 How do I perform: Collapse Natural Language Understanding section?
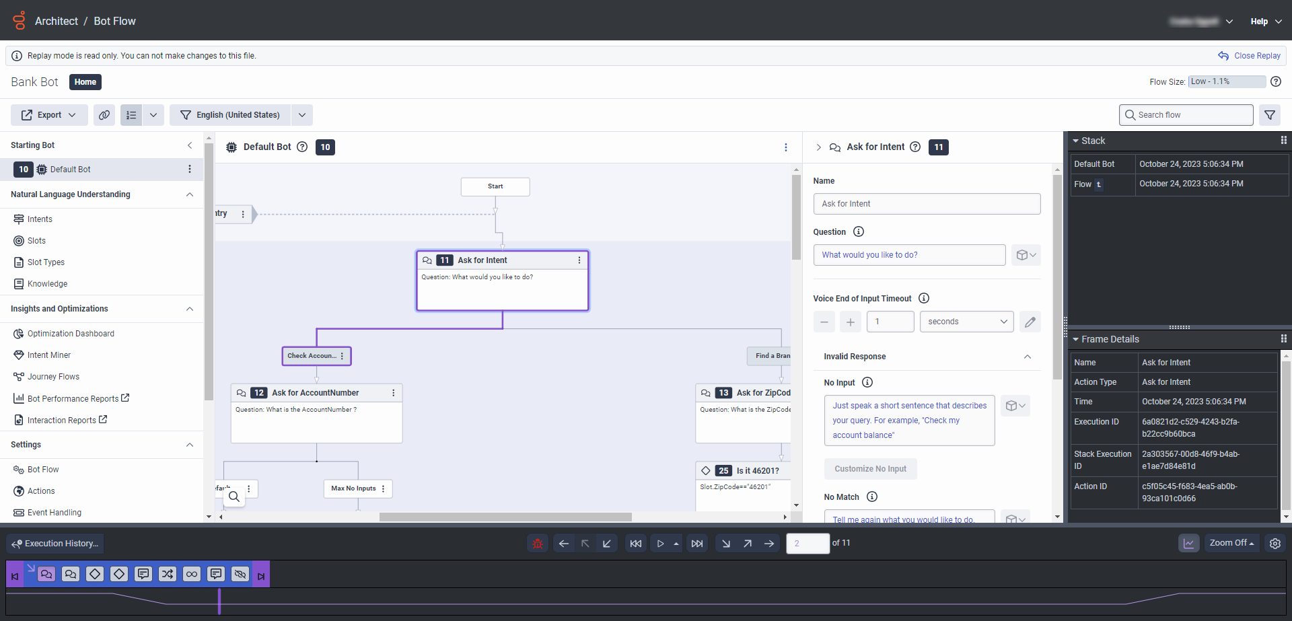tap(190, 194)
